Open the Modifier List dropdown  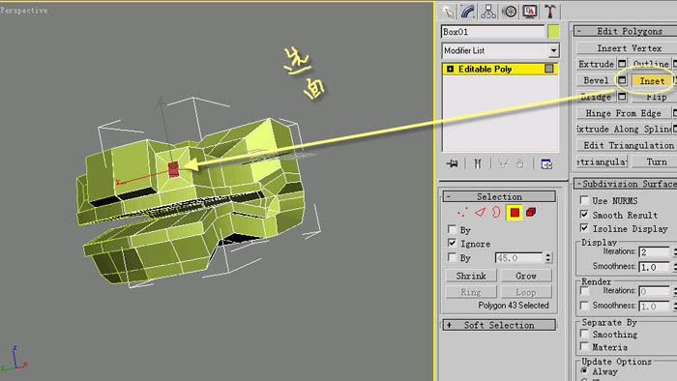coord(553,51)
